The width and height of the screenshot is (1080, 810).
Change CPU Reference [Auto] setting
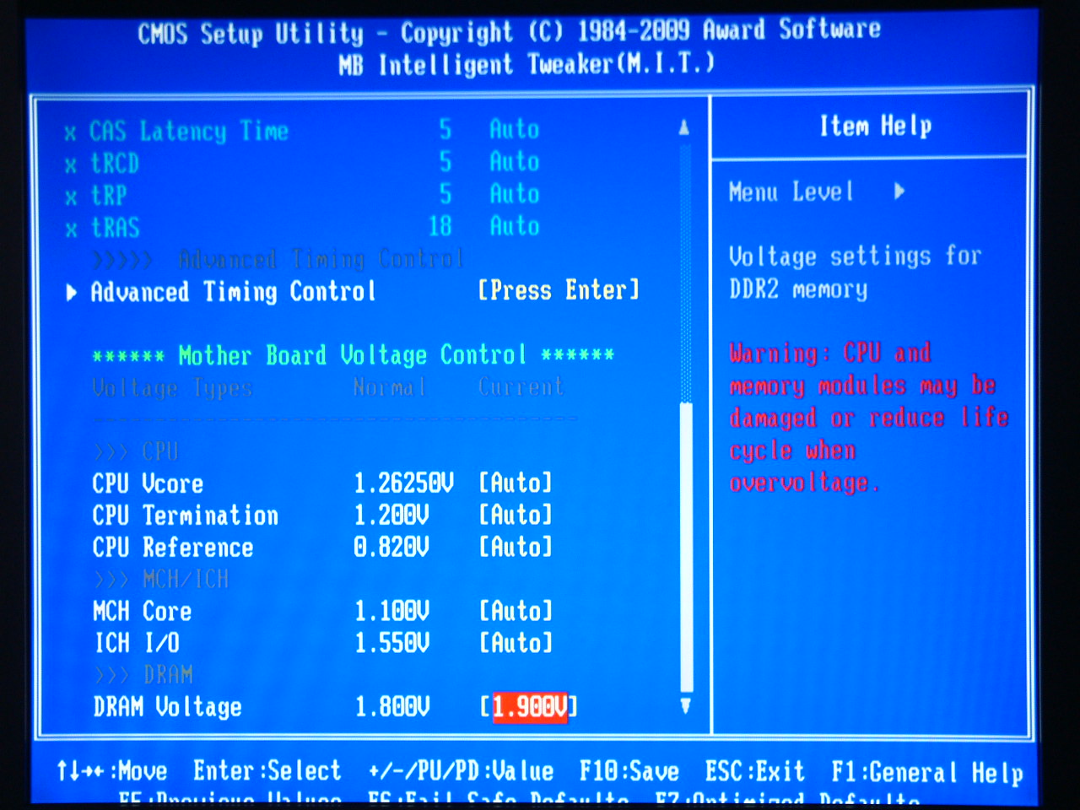(516, 547)
